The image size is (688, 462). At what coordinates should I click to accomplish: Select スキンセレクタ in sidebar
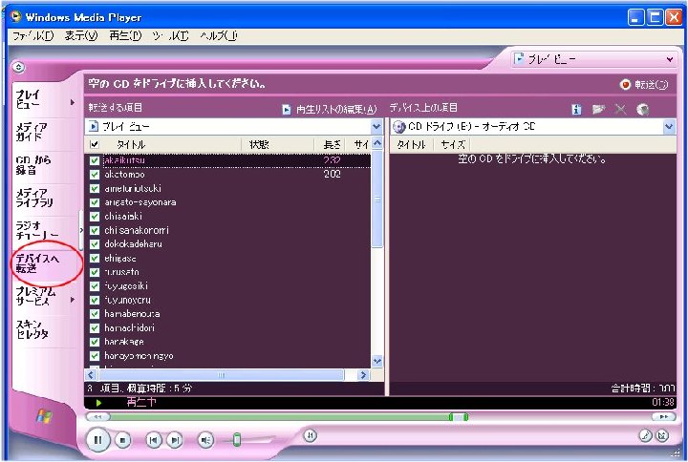(32, 328)
